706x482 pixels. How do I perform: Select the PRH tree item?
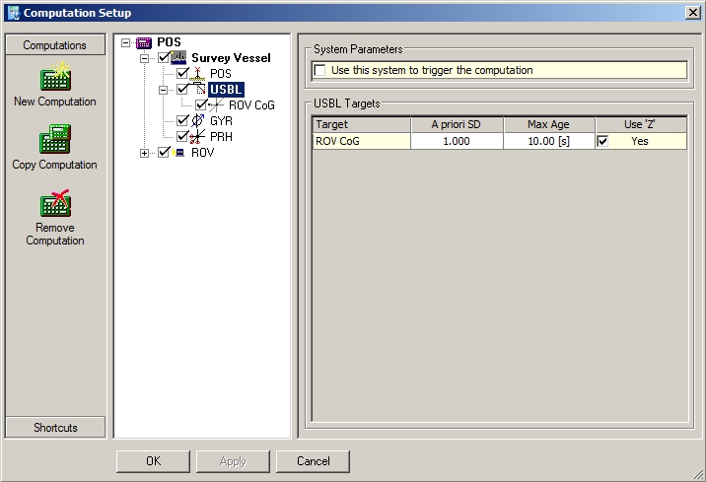[x=221, y=136]
